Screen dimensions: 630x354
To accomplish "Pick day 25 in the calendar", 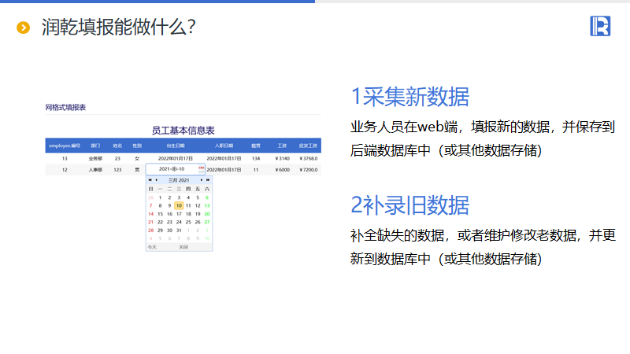I will pyautogui.click(x=188, y=222).
